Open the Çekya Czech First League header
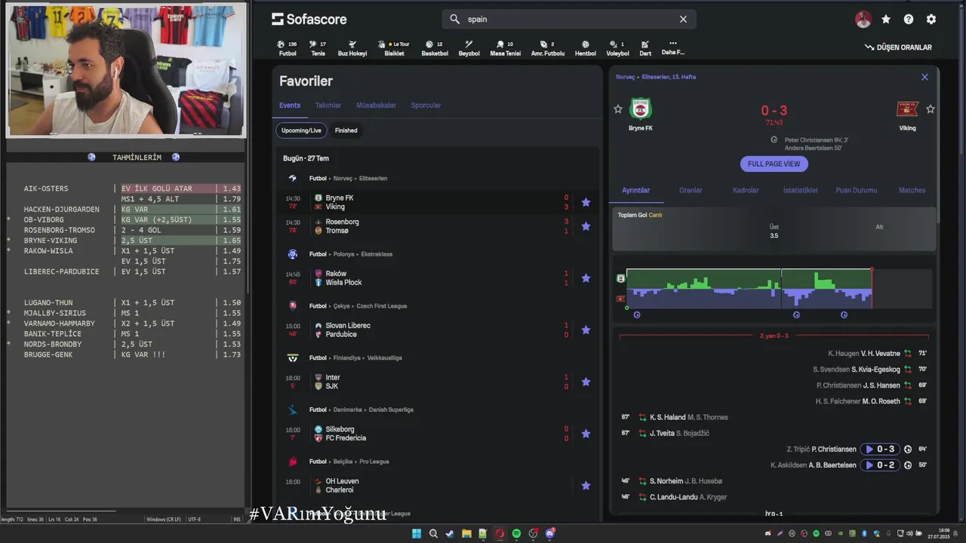 tap(358, 306)
